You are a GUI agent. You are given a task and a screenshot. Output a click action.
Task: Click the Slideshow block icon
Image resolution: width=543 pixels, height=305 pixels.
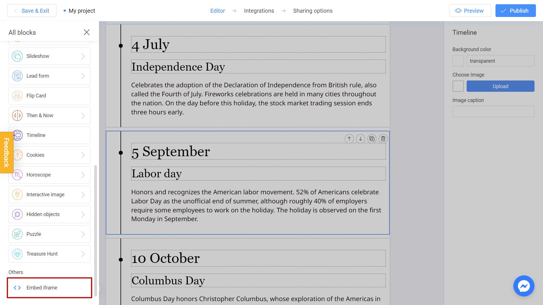[x=17, y=56]
